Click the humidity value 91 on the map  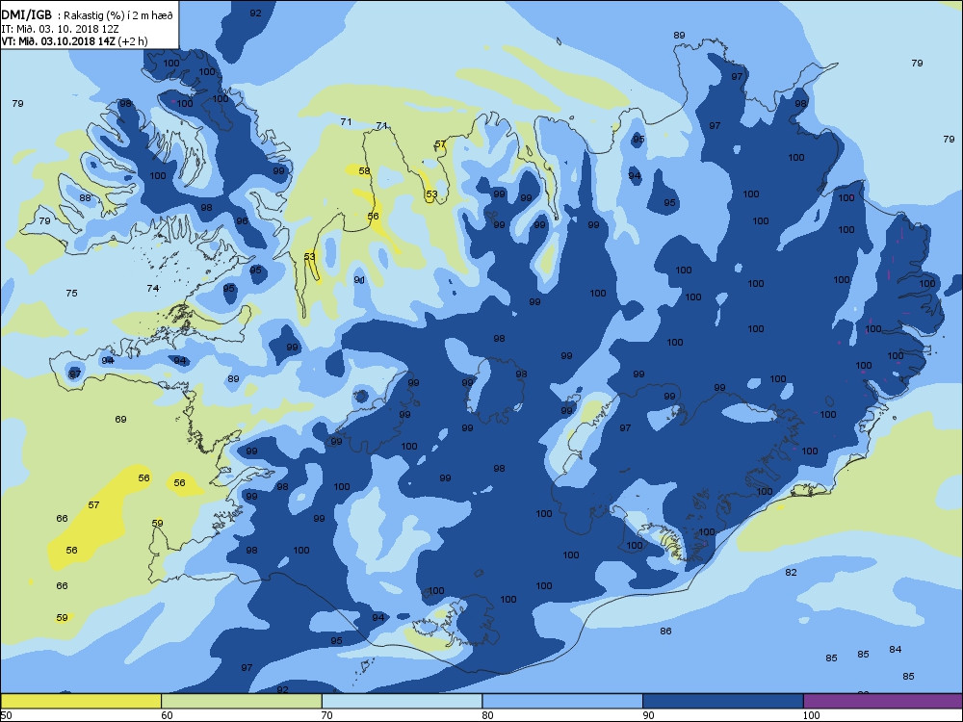coord(359,280)
